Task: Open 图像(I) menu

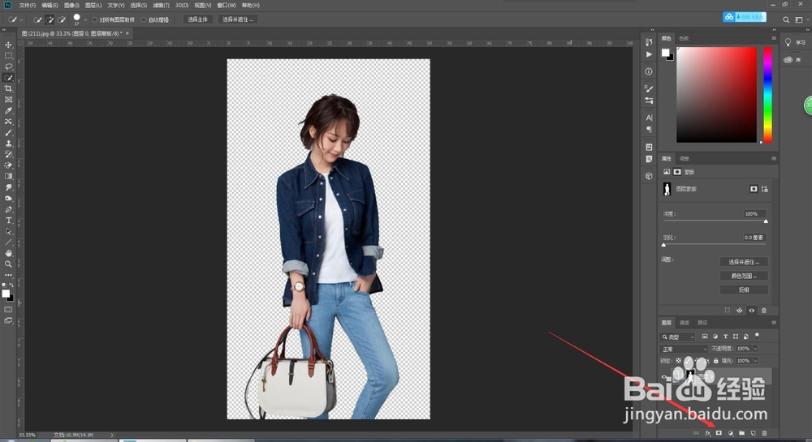Action: (71, 5)
